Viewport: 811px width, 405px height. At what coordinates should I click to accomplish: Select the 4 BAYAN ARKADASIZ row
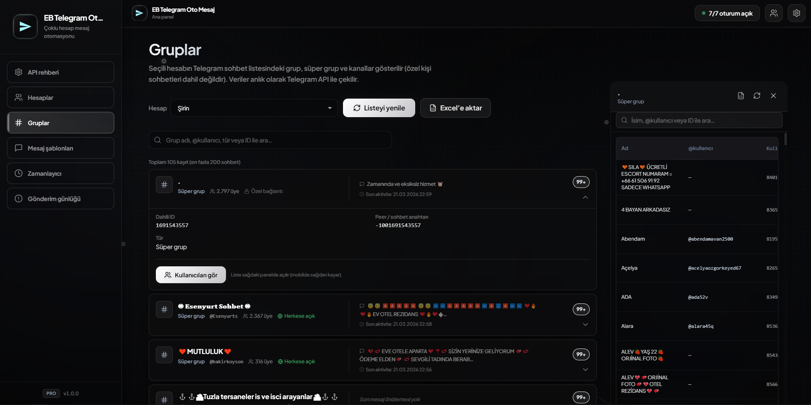pyautogui.click(x=697, y=210)
